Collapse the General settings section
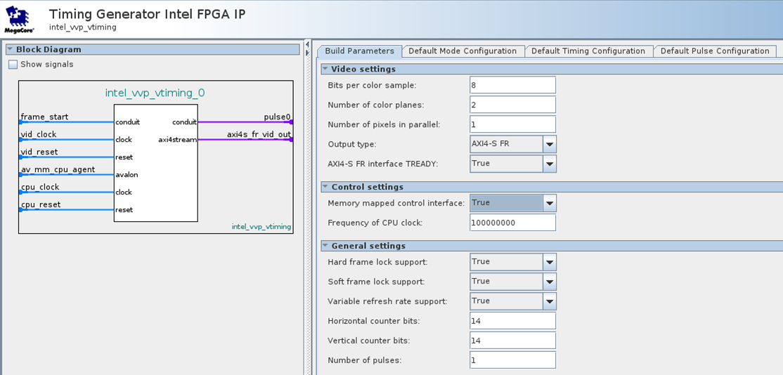The width and height of the screenshot is (783, 375). coord(325,246)
